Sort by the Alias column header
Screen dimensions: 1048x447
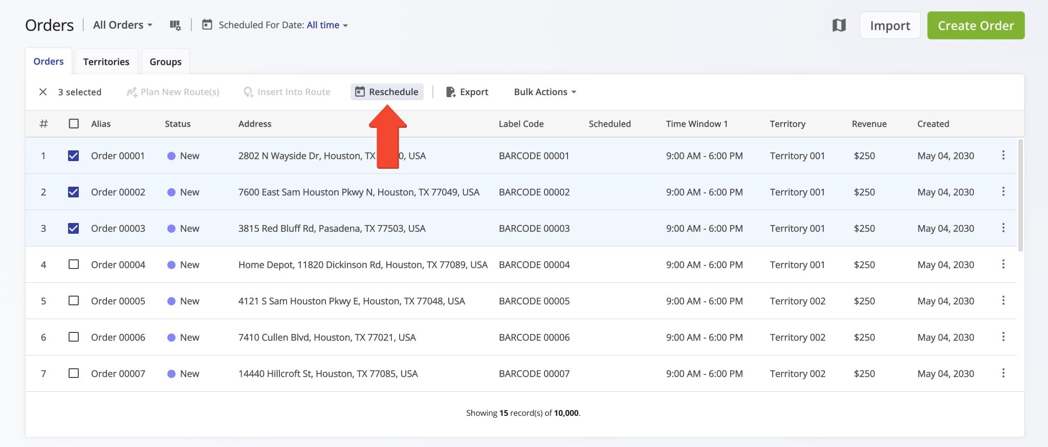point(101,124)
